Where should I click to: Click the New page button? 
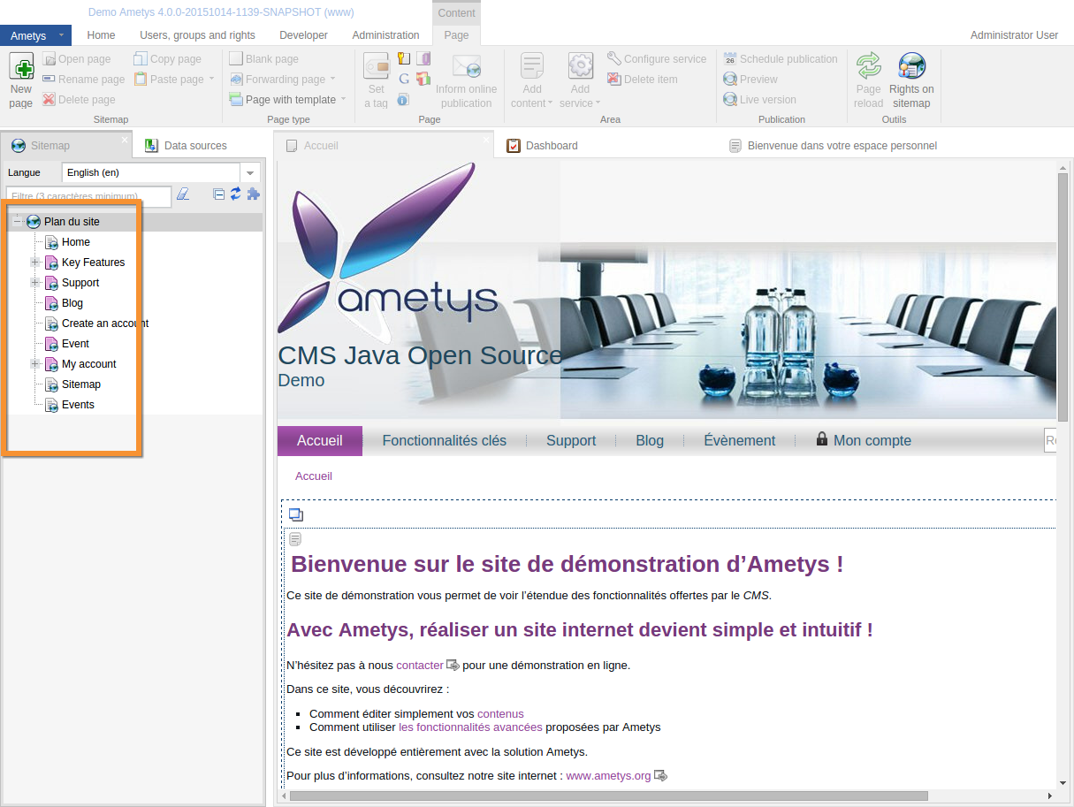click(21, 80)
